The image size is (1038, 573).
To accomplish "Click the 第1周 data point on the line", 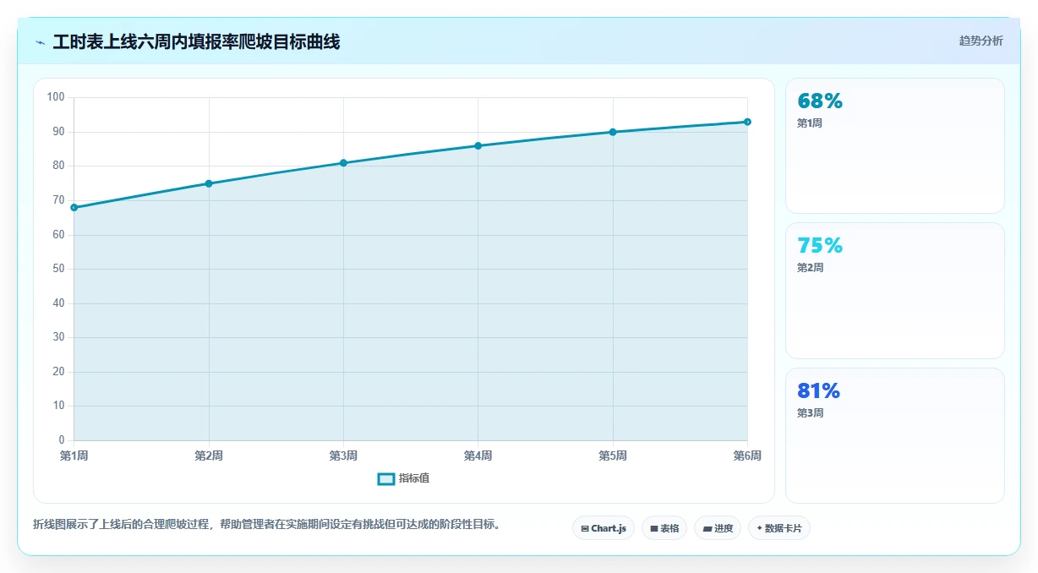I will 74,207.
